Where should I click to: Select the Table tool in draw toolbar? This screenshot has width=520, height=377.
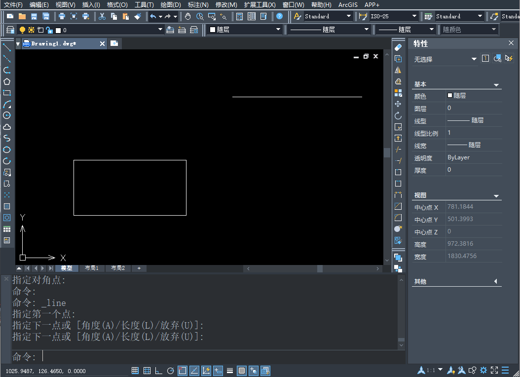coord(7,229)
